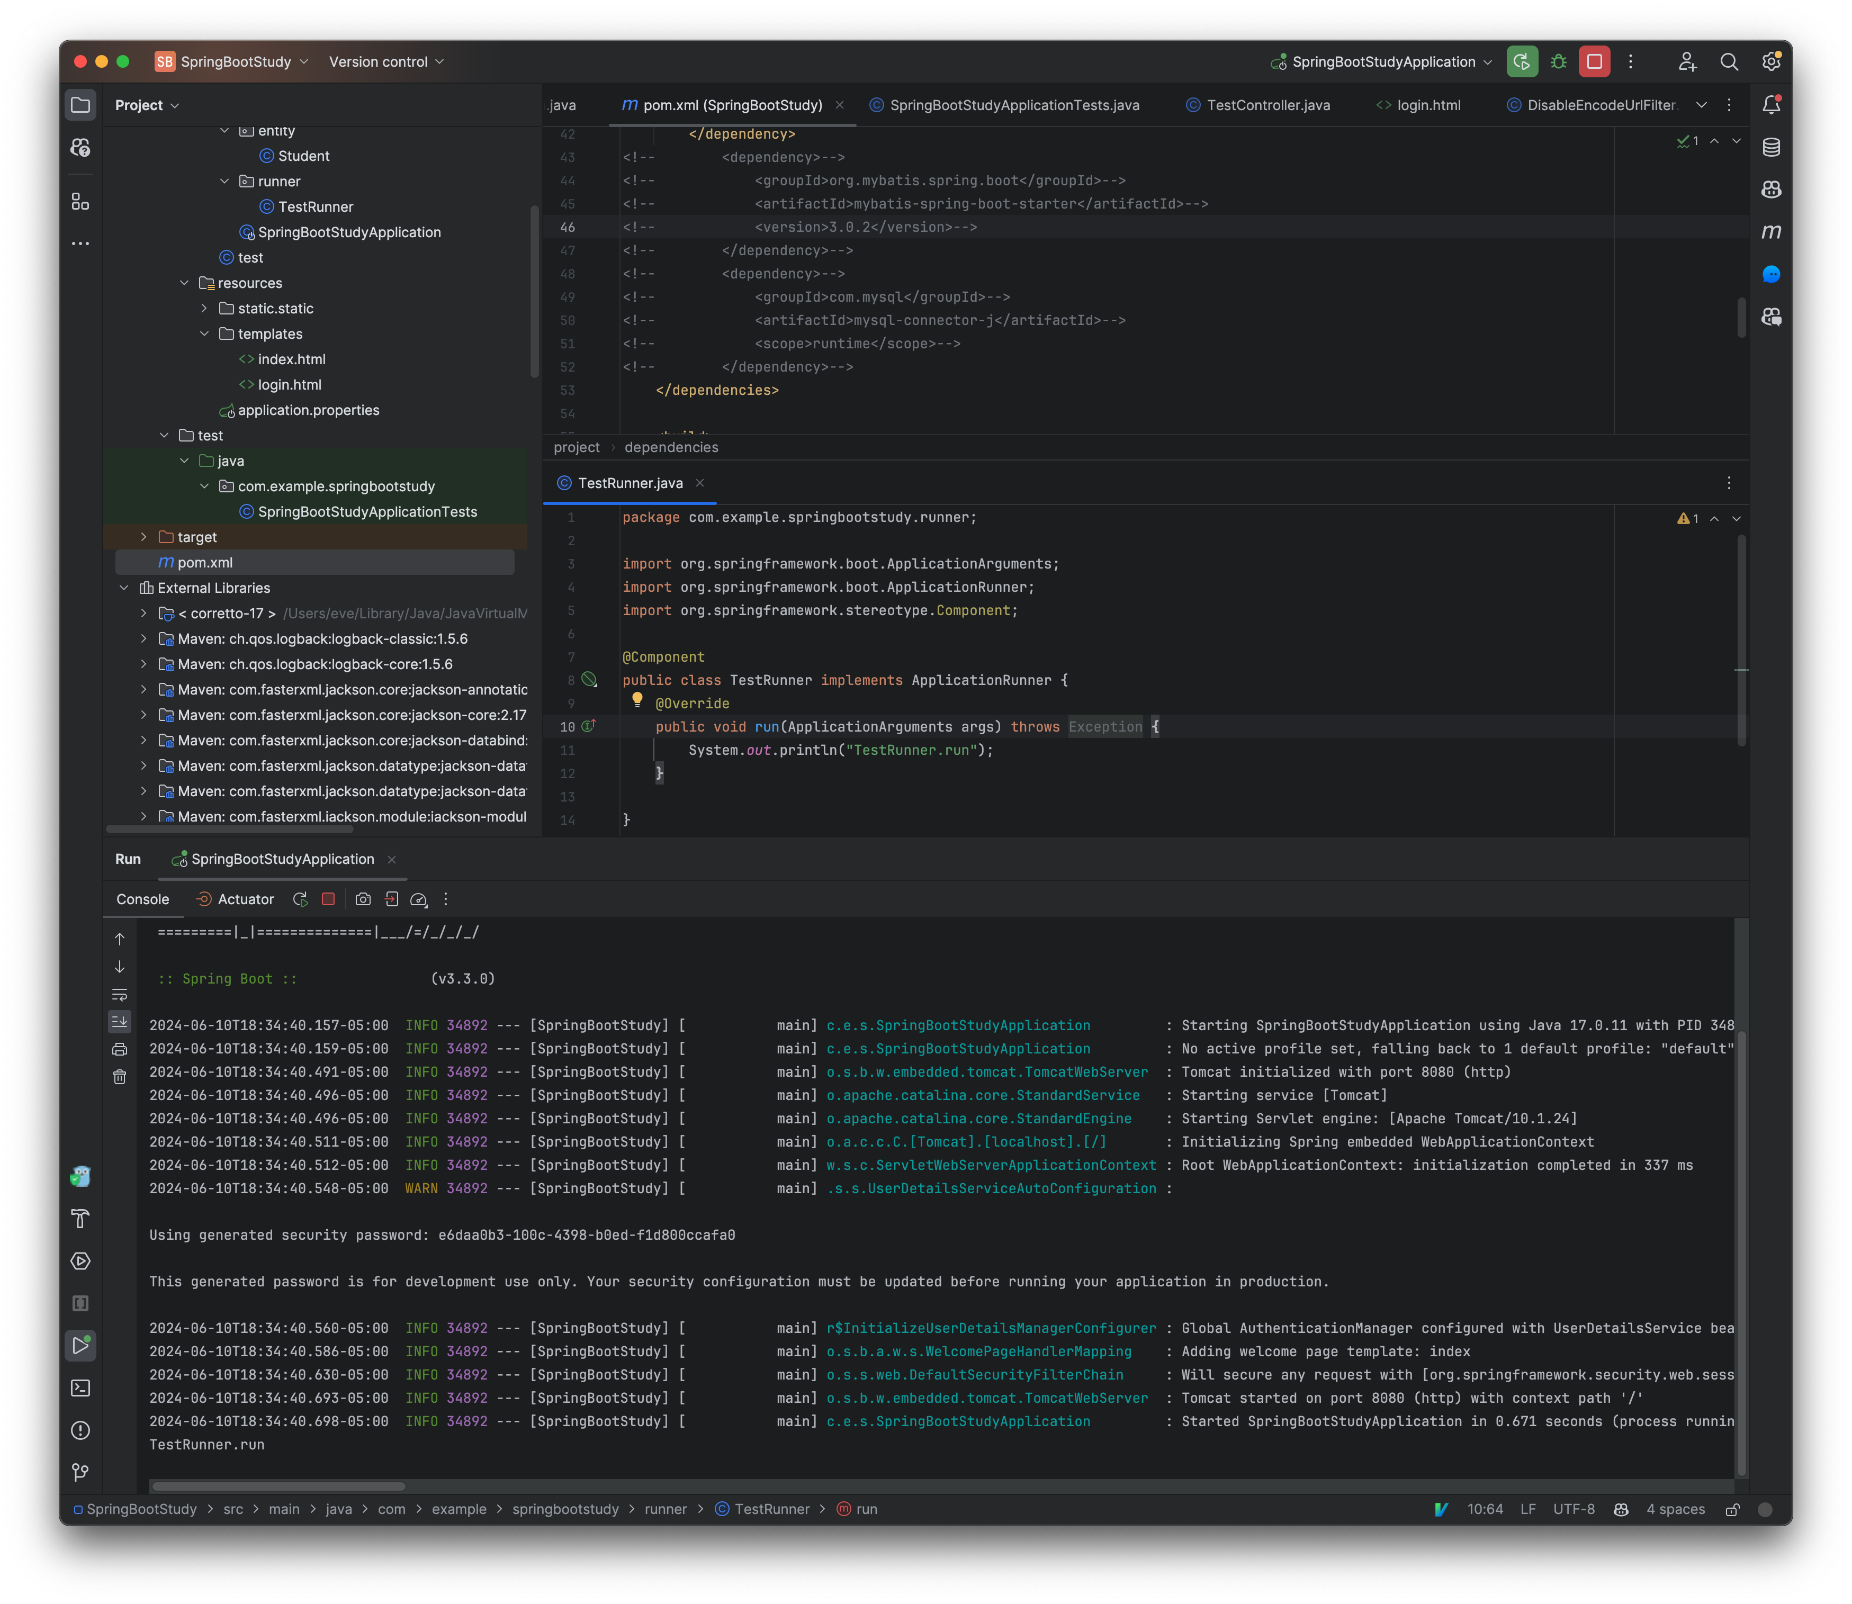Image resolution: width=1852 pixels, height=1604 pixels.
Task: Collapse the resources folder in the project tree
Action: (x=185, y=282)
